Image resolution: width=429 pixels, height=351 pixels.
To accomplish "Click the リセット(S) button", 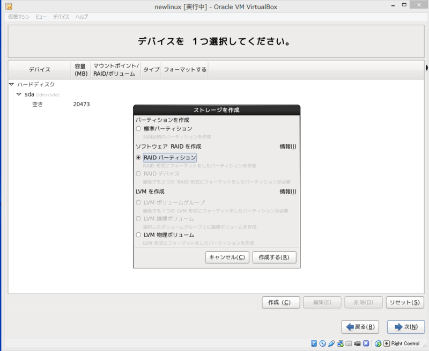I will point(405,303).
